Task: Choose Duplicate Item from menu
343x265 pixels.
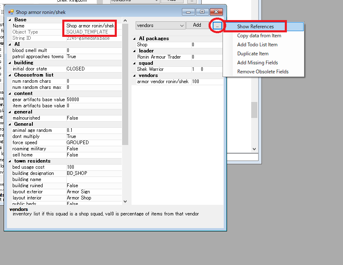Action: (253, 54)
